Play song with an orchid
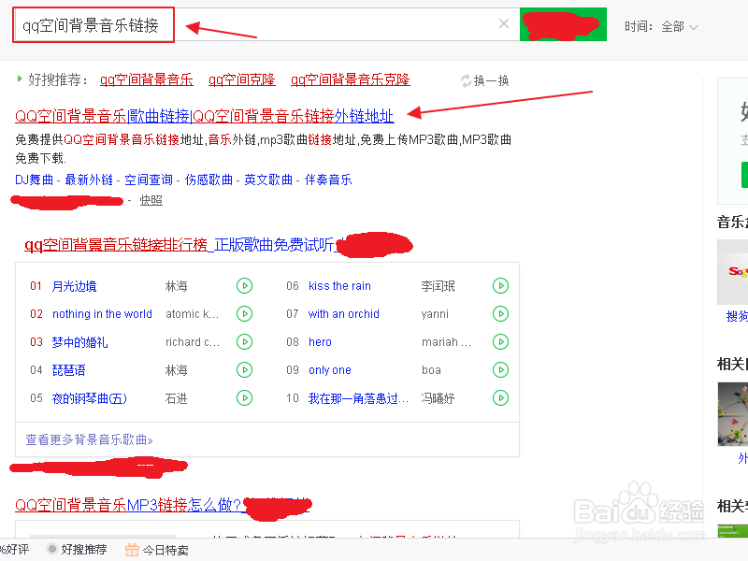The image size is (748, 561). coord(500,314)
